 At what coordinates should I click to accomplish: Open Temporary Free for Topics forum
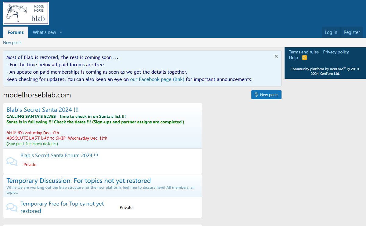[x=62, y=207]
